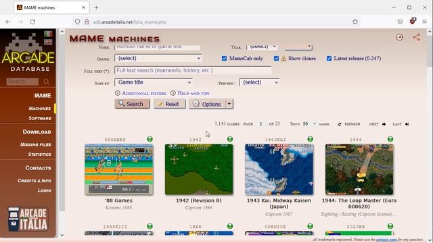Click the green status dot for OPENICE
The image size is (433, 243).
pos(310,226)
